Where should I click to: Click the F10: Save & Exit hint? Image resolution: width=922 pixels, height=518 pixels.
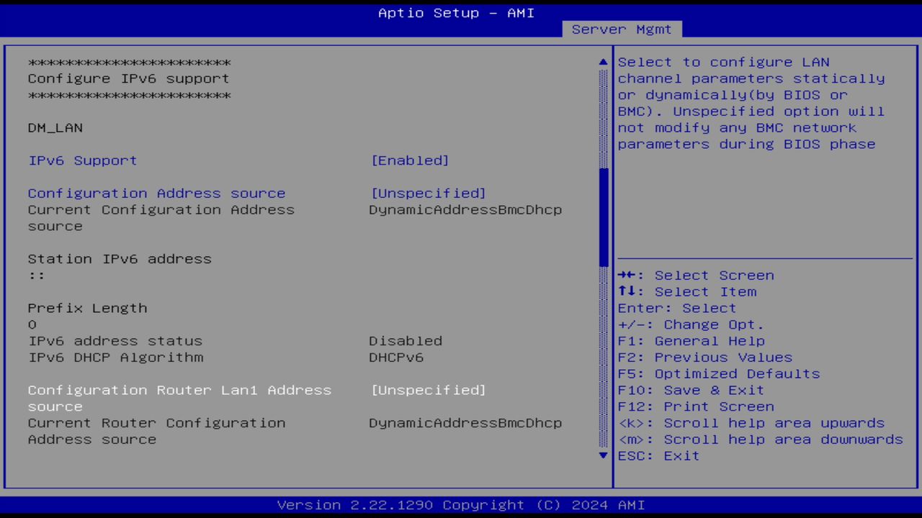[691, 390]
